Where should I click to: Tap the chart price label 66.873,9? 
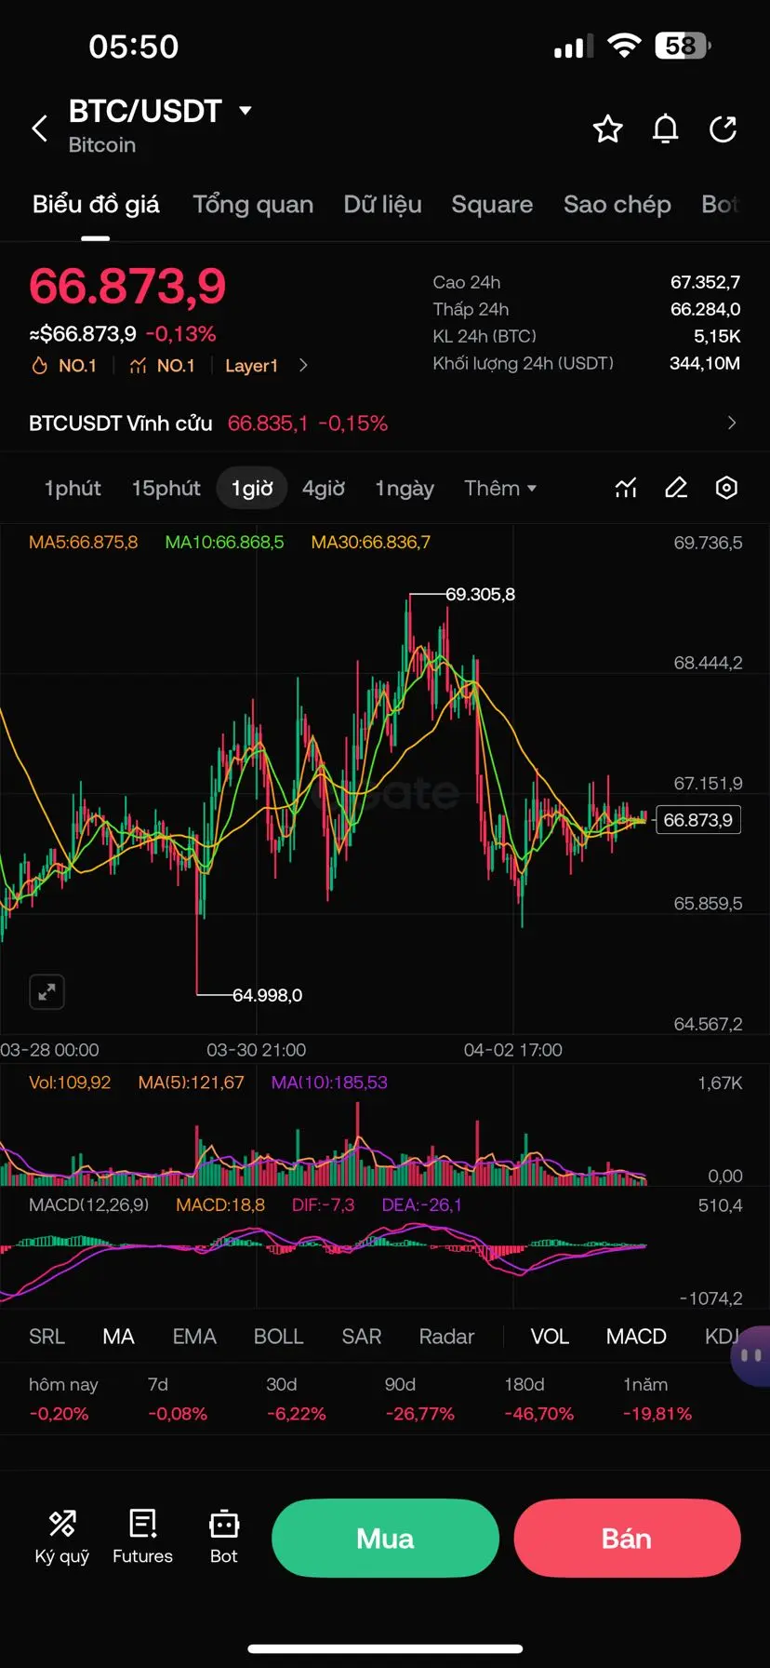coord(698,820)
